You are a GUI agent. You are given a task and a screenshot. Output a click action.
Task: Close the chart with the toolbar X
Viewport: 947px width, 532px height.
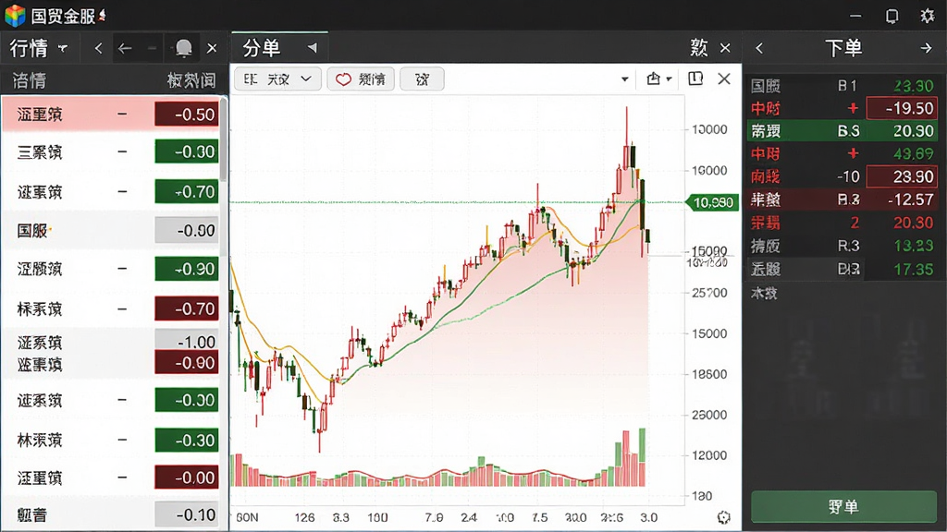pos(724,79)
